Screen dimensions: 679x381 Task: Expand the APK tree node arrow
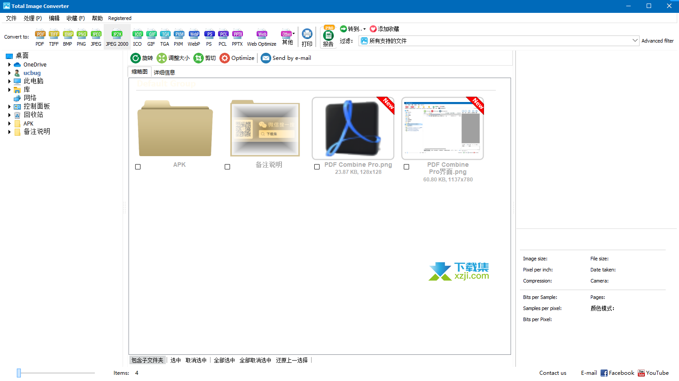[9, 124]
